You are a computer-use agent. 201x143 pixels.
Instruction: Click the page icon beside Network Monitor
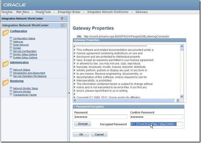pyautogui.click(x=11, y=91)
